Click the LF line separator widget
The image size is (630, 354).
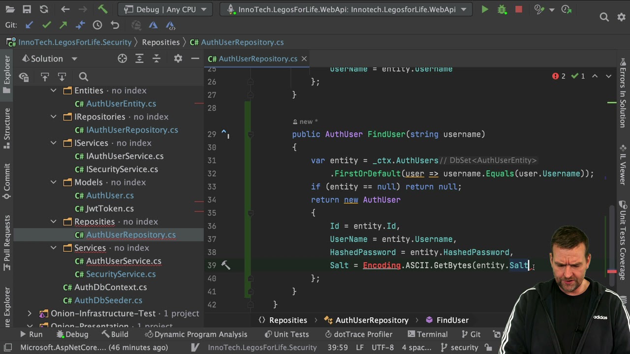[361, 347]
